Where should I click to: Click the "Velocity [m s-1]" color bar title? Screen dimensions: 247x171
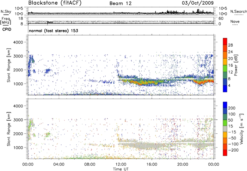coord(241,129)
